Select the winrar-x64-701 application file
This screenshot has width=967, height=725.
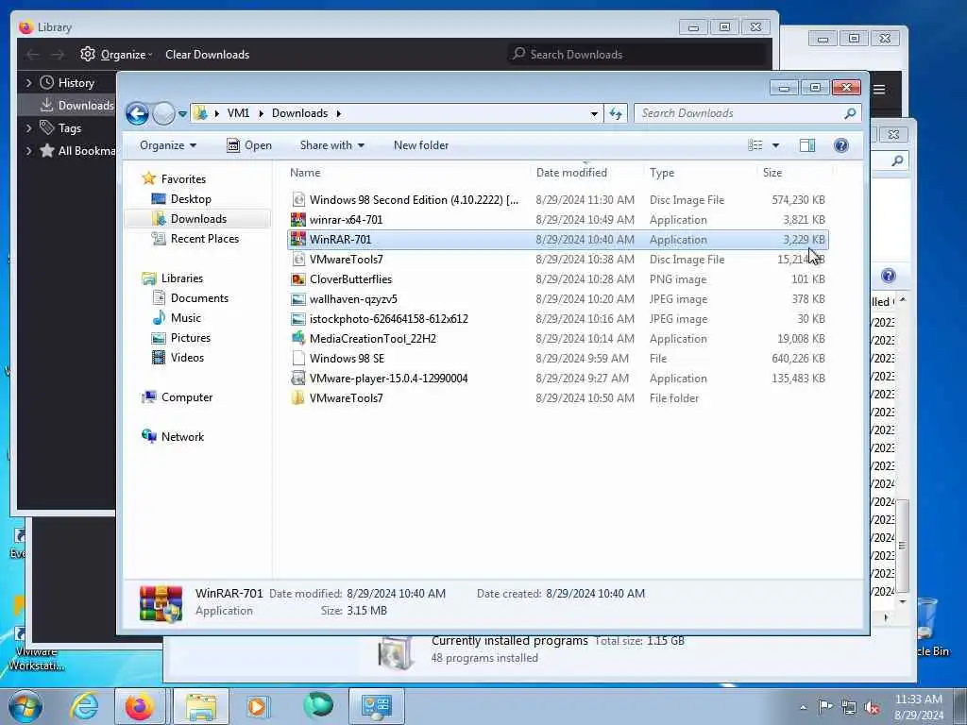[558, 219]
